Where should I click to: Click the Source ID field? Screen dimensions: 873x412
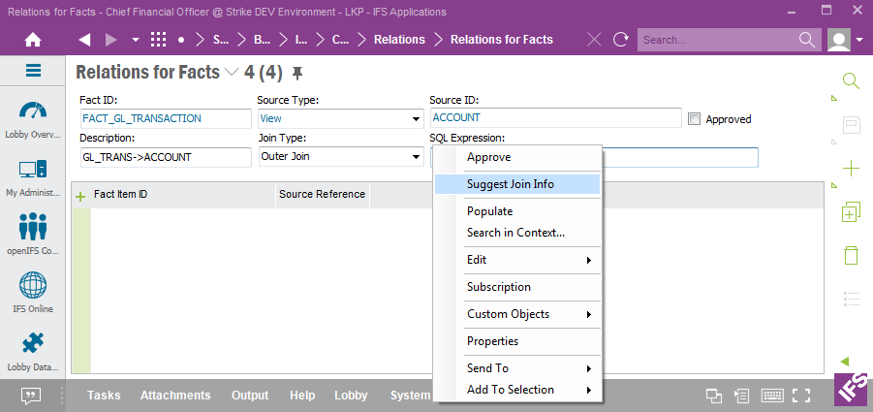[x=555, y=118]
